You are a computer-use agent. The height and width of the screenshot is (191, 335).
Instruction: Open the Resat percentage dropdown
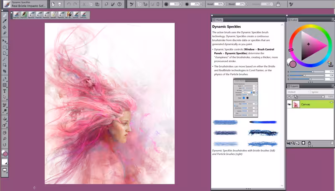[x=224, y=4]
